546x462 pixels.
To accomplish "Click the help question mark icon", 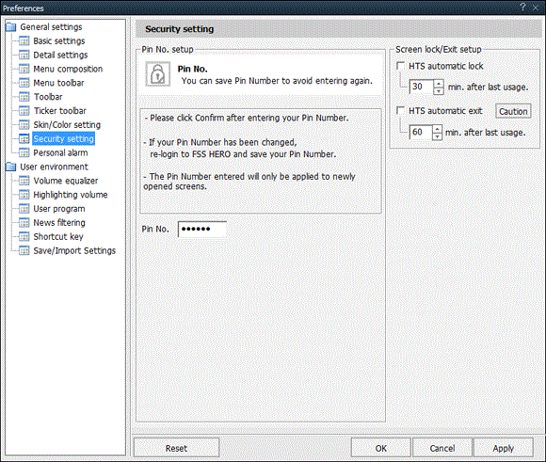I will 522,7.
